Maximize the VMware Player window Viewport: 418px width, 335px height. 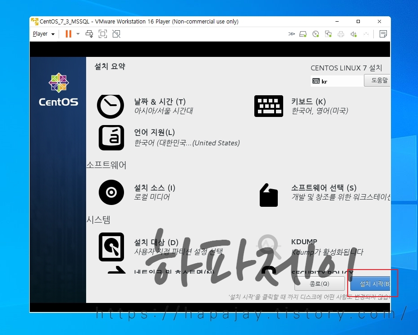point(358,21)
